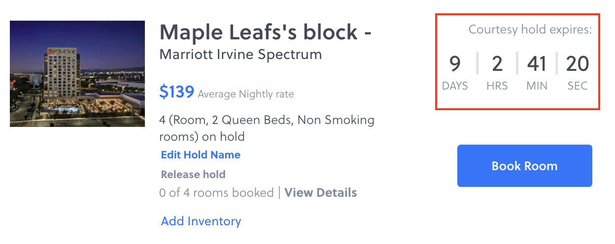615x244 pixels.
Task: Click the Average Nightly rate label
Action: [x=246, y=94]
